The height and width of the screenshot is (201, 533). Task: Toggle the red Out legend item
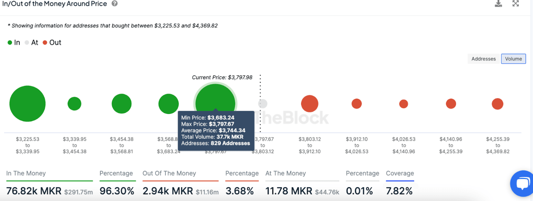point(52,42)
